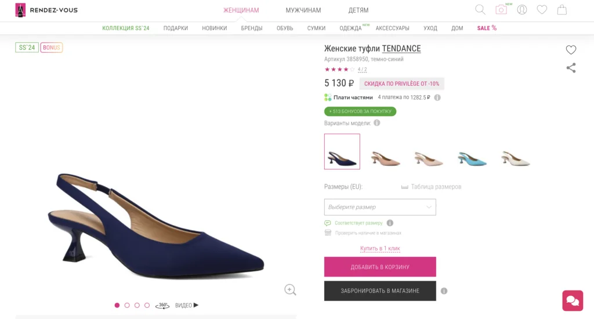The image size is (594, 319).
Task: Show info tooltip next to 'Варианты модели'
Action: click(x=377, y=123)
